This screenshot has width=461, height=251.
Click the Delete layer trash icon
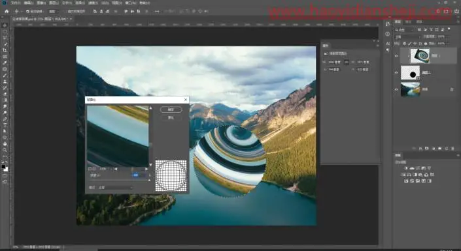pos(452,149)
